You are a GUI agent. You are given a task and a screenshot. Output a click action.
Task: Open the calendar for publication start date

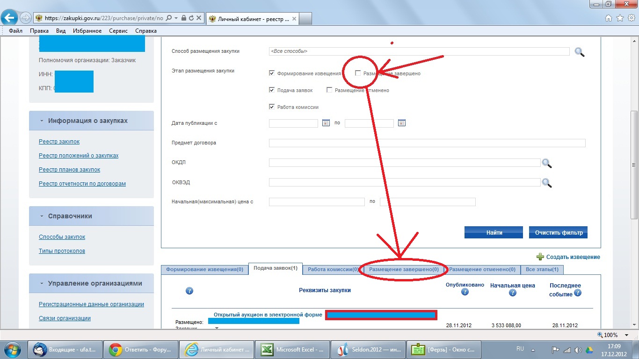[x=326, y=123]
